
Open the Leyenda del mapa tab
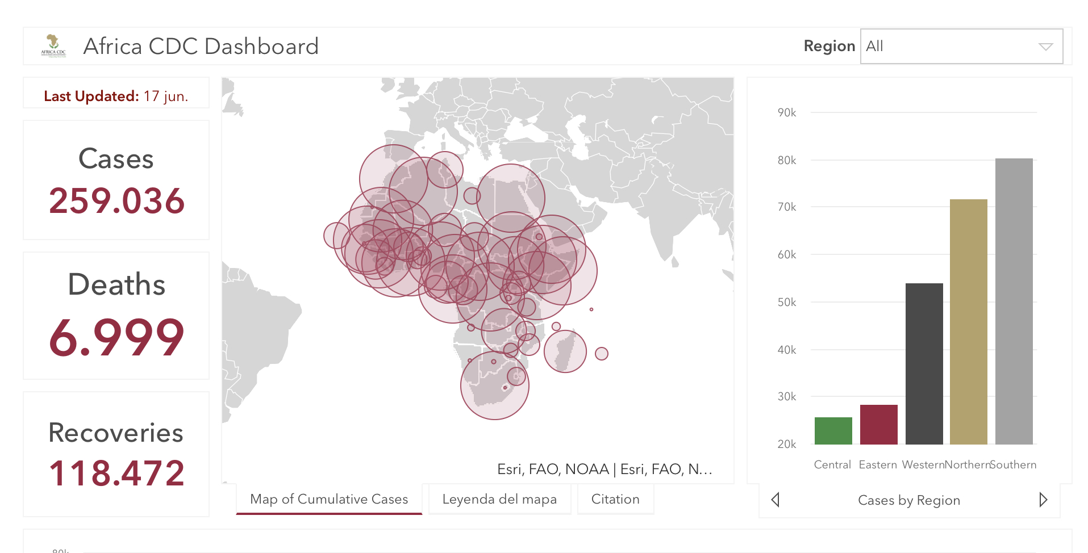coord(499,499)
